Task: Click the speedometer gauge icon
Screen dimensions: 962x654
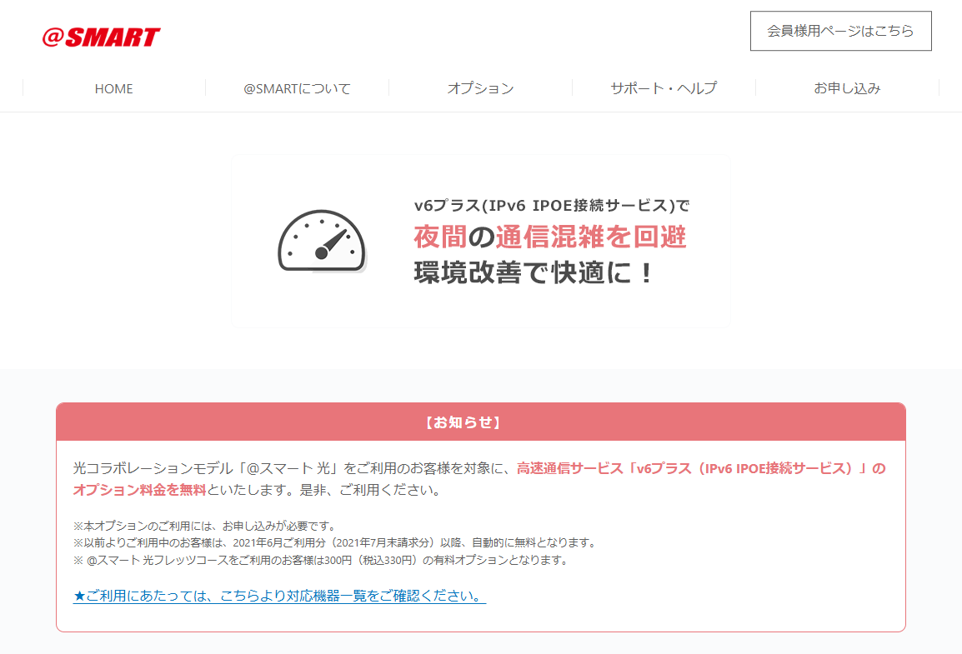Action: tap(322, 241)
